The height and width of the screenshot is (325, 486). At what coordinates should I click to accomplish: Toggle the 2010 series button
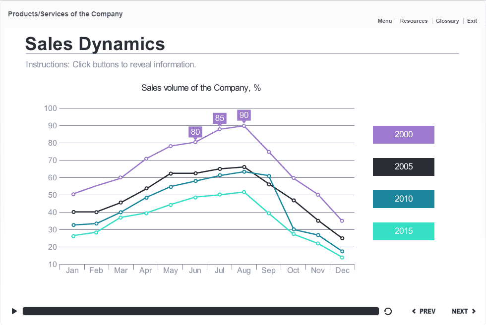point(403,199)
